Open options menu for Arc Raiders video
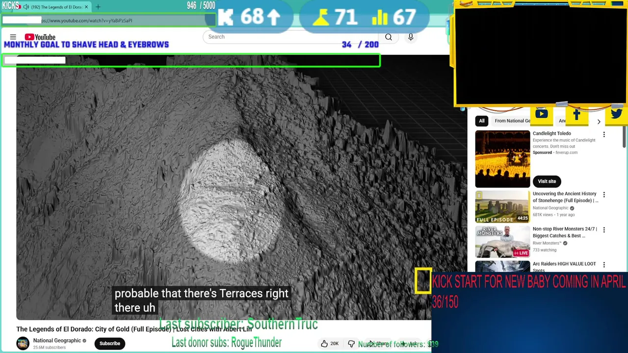 tap(604, 265)
